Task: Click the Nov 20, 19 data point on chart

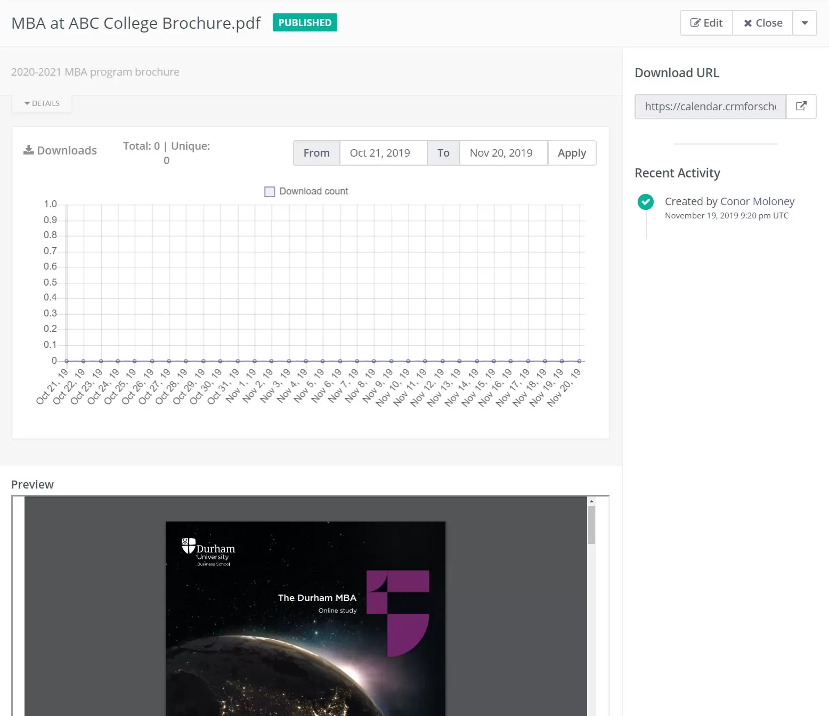Action: coord(579,361)
